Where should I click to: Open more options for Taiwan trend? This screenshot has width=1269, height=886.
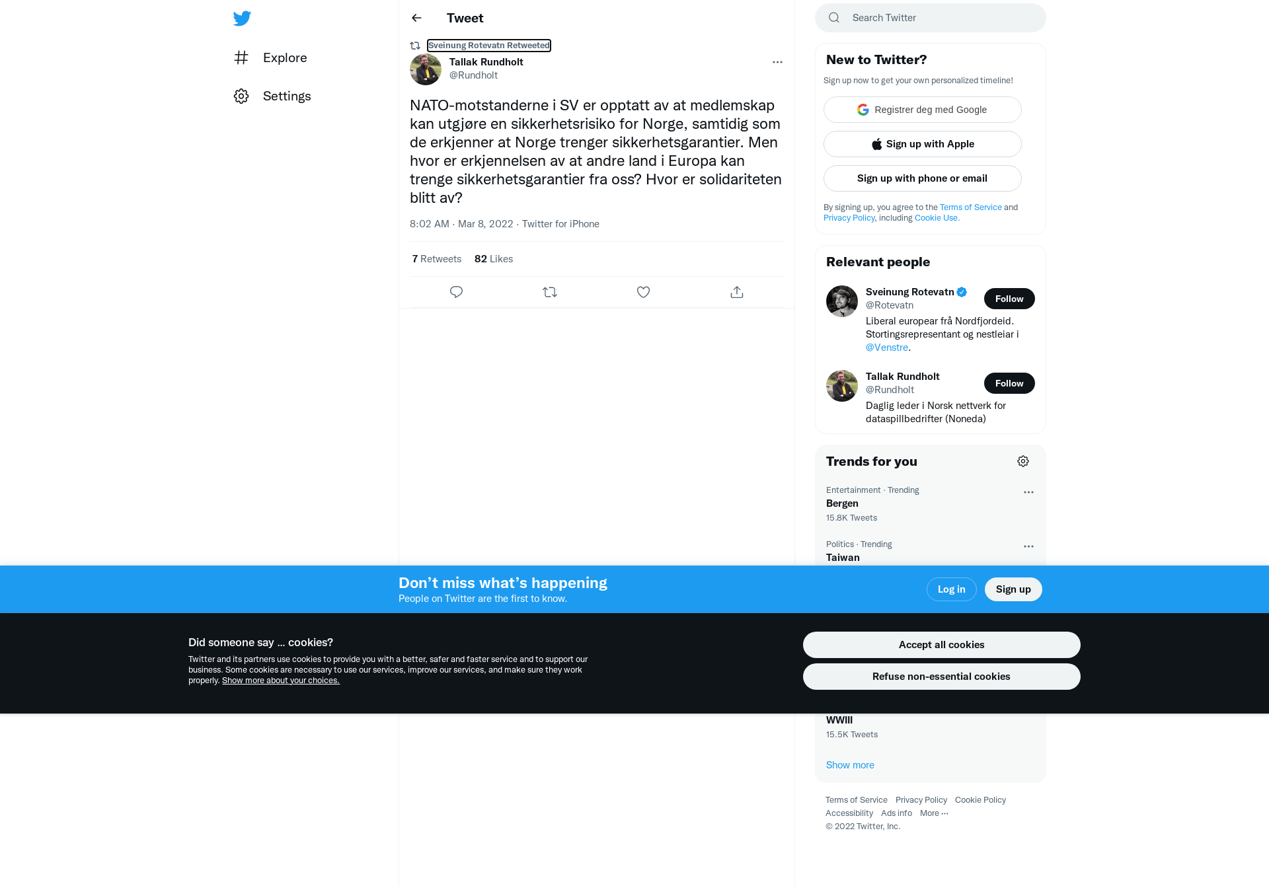tap(1028, 546)
